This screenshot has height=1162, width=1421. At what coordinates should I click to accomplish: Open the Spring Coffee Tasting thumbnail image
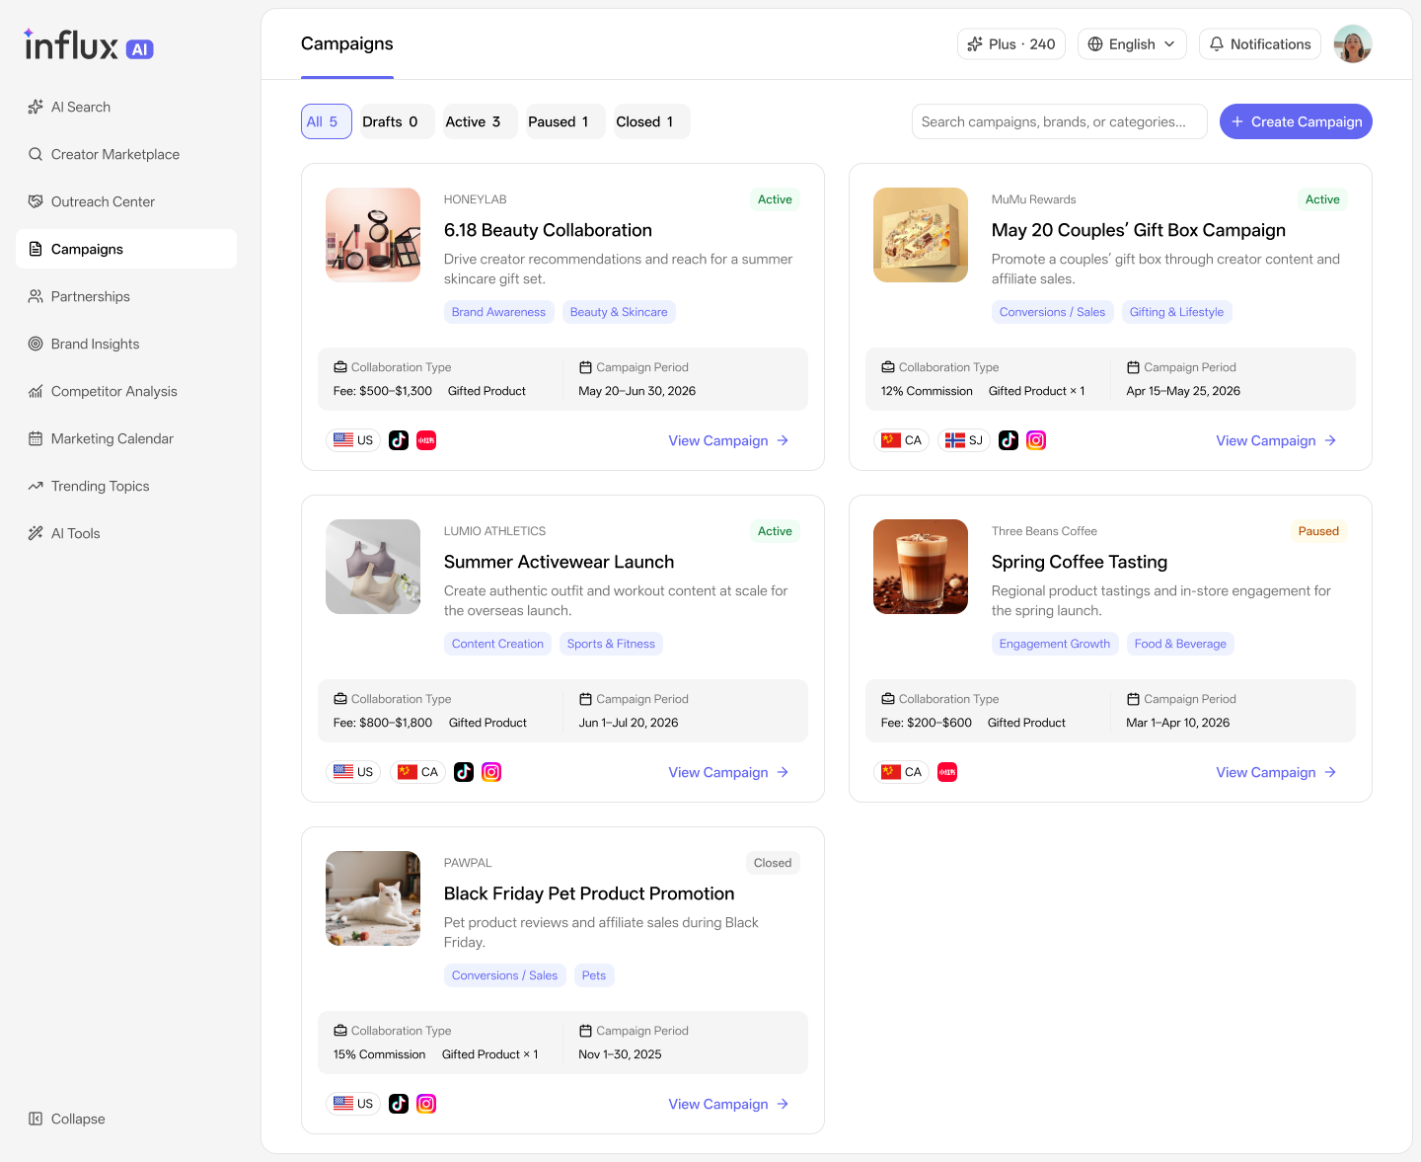coord(921,567)
